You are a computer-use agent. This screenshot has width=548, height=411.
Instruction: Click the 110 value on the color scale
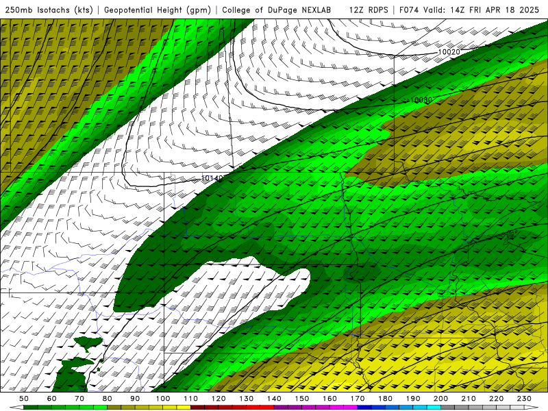point(191,399)
